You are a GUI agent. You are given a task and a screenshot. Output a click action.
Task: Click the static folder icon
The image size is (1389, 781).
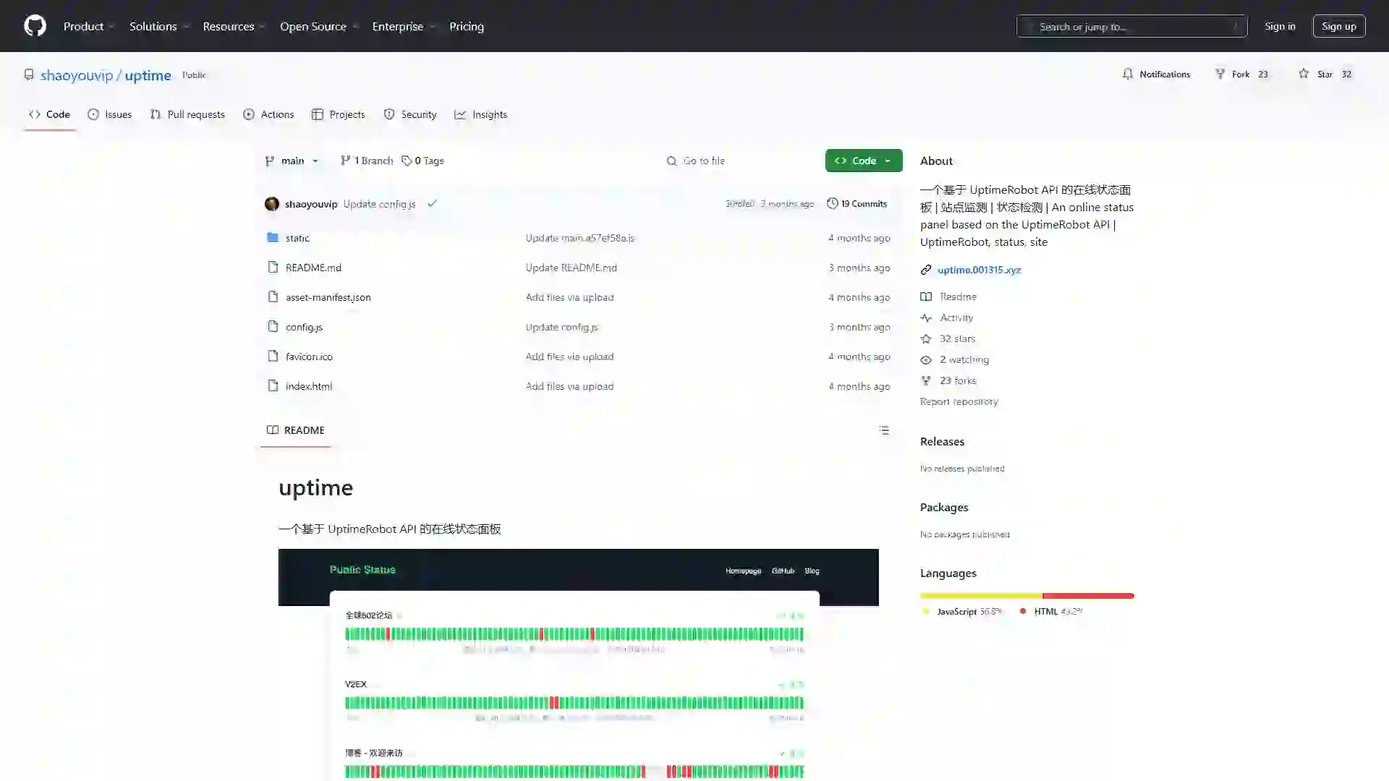(273, 237)
